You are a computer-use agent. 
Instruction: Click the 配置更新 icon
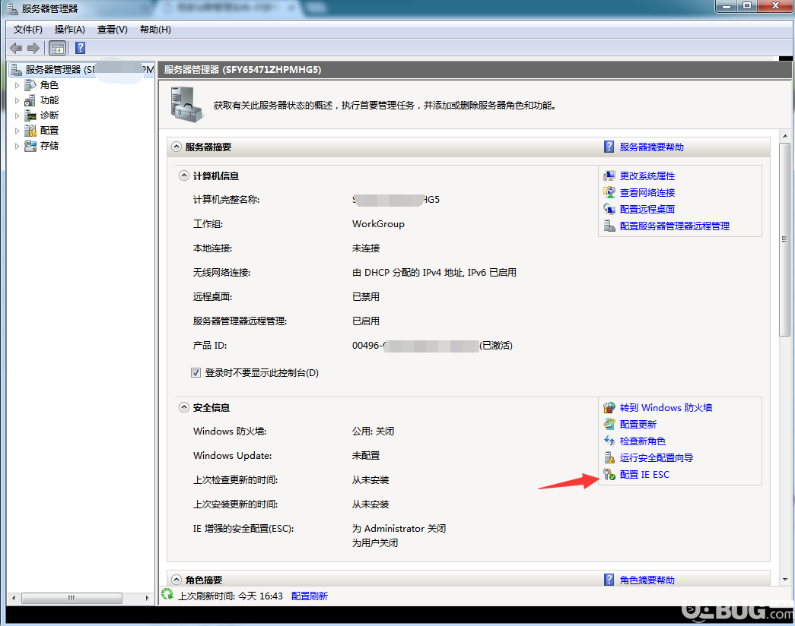click(609, 425)
